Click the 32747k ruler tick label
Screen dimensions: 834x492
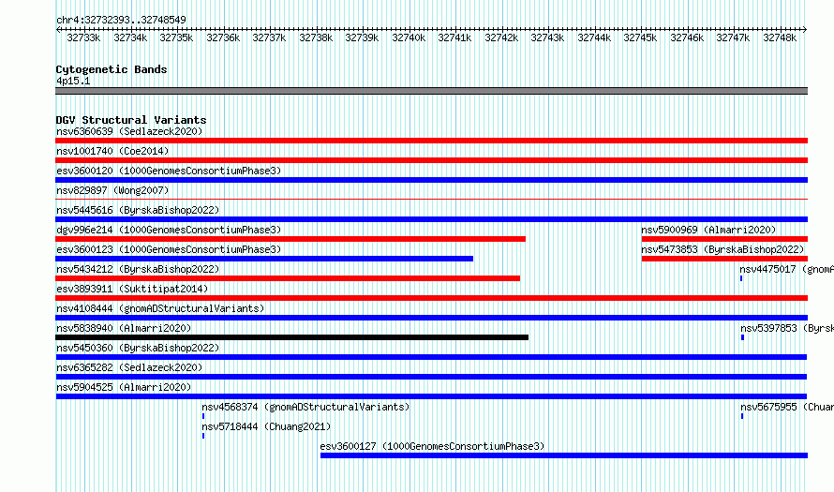[x=733, y=37]
